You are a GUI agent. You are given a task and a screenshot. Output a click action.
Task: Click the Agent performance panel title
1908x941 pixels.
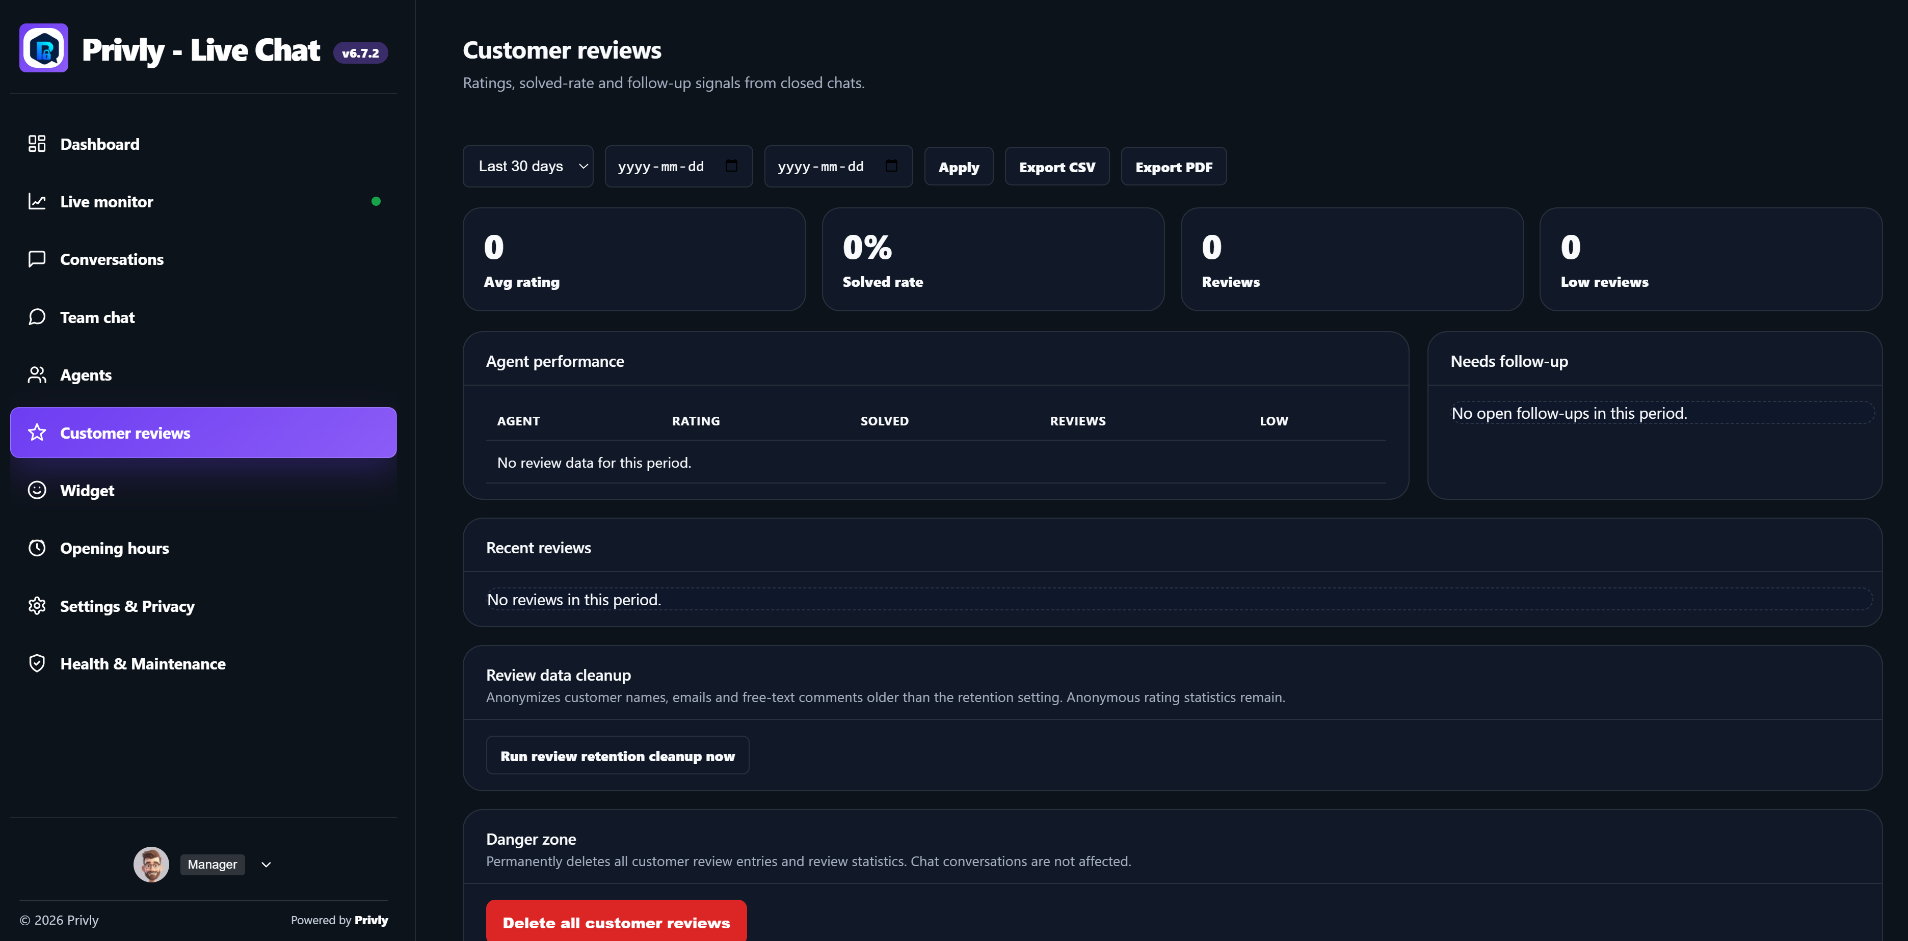click(555, 361)
